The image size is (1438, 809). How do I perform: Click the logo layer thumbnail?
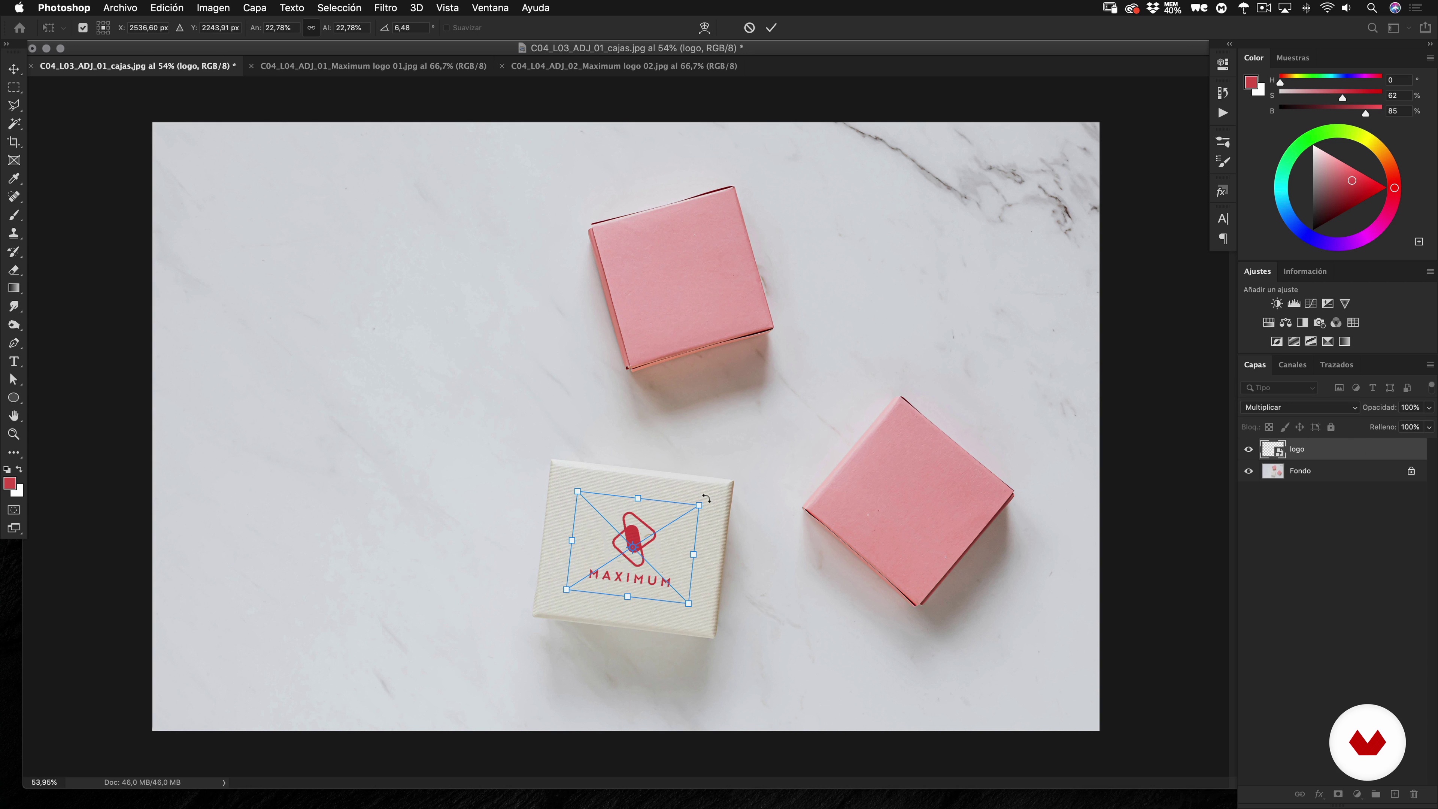(x=1272, y=449)
